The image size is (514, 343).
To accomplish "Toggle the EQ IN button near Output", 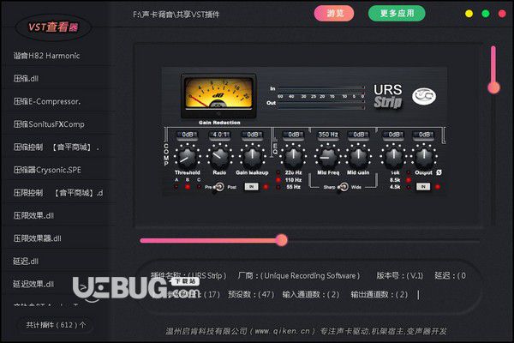I will coord(423,186).
